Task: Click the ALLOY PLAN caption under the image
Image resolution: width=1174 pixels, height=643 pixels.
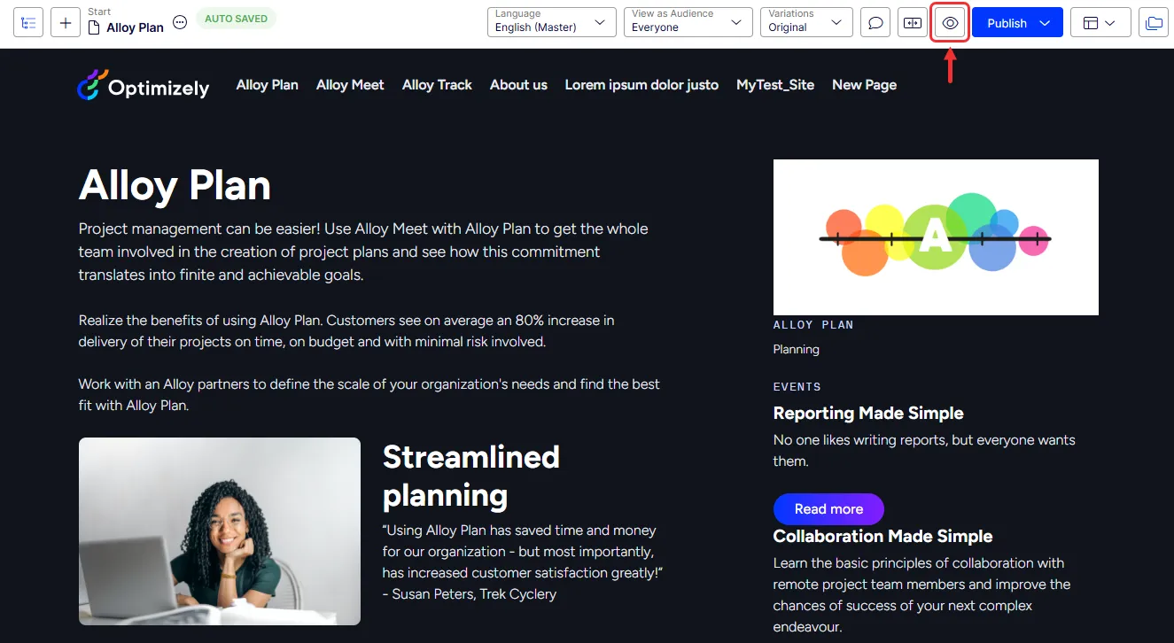Action: pos(813,325)
